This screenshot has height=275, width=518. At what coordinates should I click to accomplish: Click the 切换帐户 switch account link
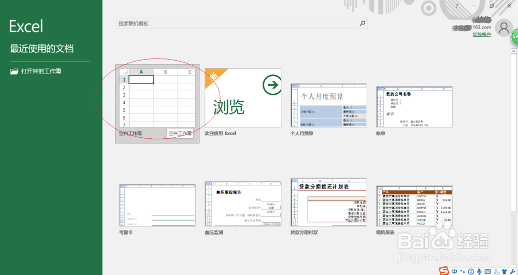[x=482, y=34]
